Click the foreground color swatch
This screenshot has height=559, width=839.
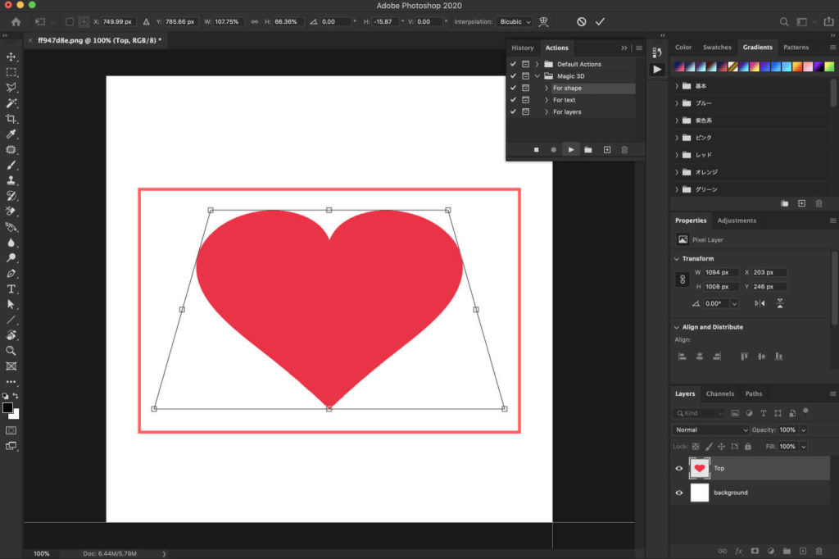pyautogui.click(x=7, y=407)
